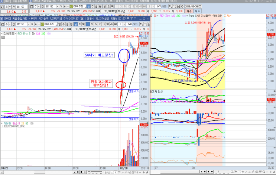Choose 5-minute interval in front chart window

[x=96, y=24]
